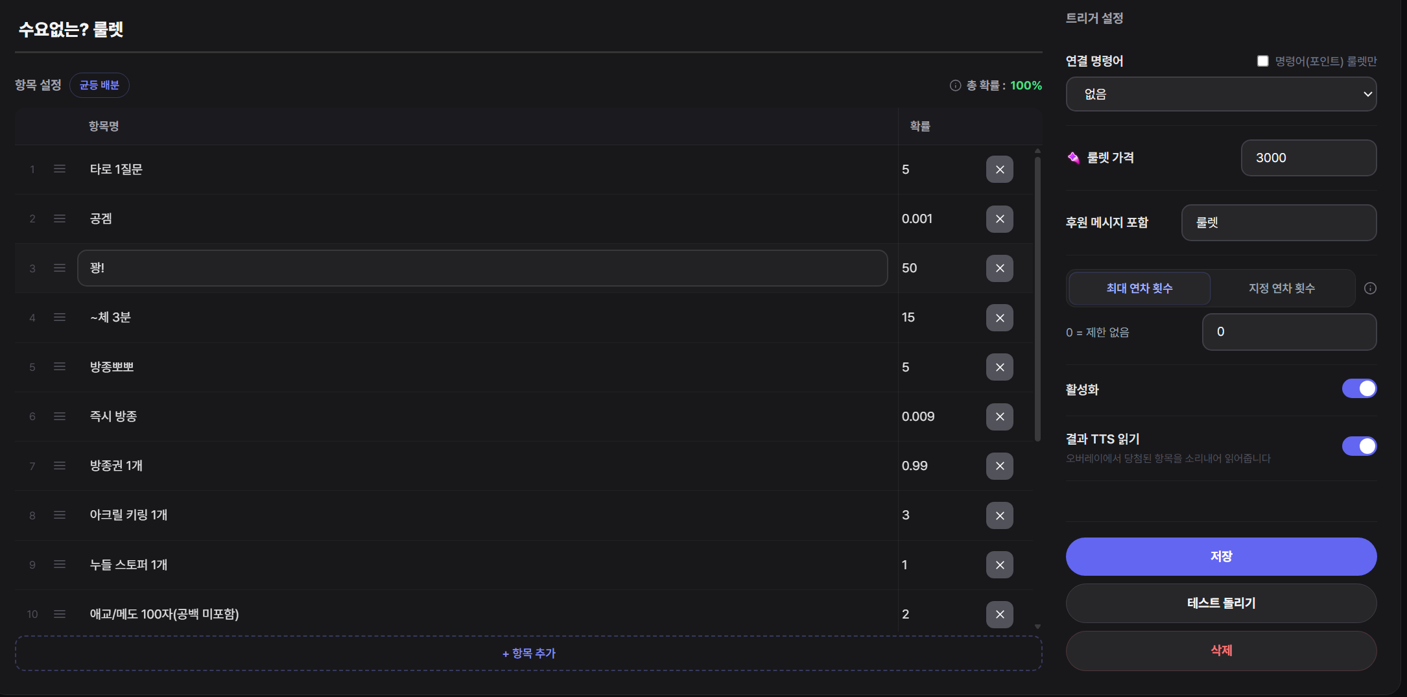Delete the ~체 3분 row
1407x697 pixels.
999,318
